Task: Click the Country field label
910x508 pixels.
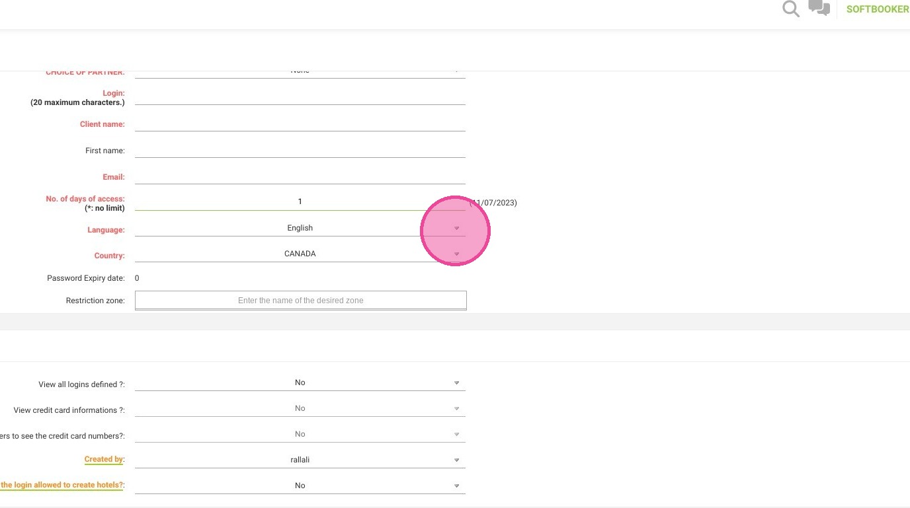Action: click(110, 256)
